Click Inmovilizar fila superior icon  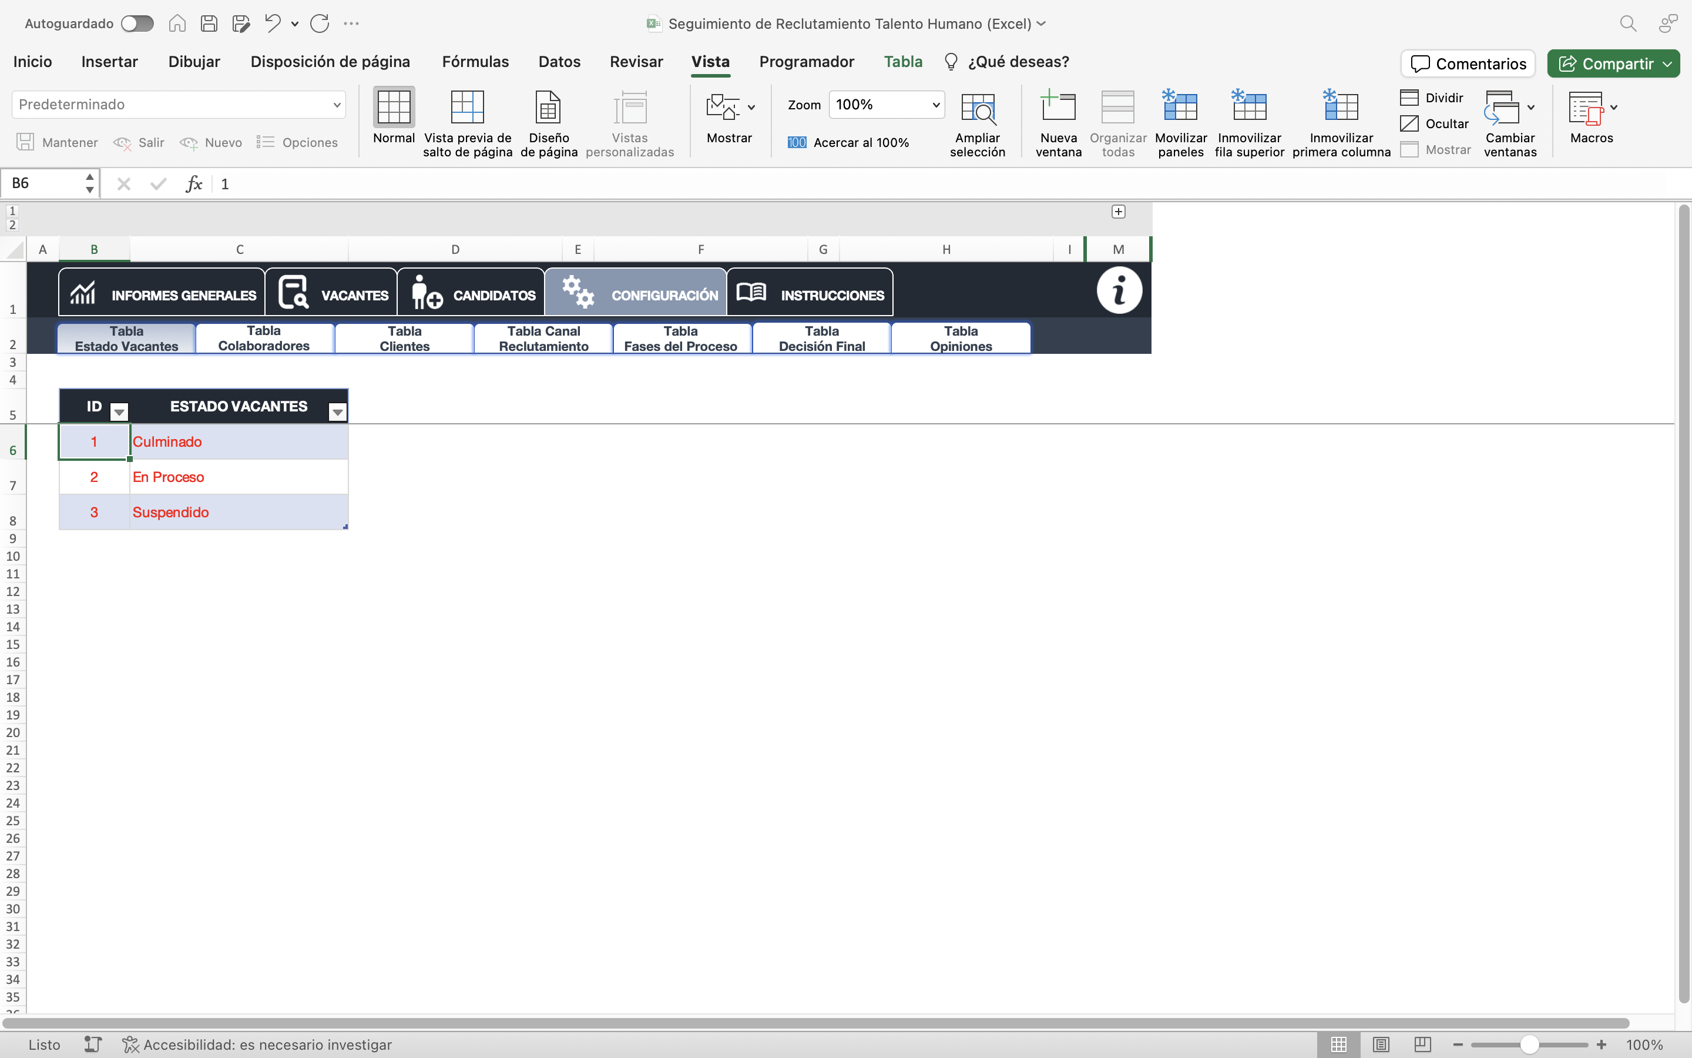coord(1248,107)
